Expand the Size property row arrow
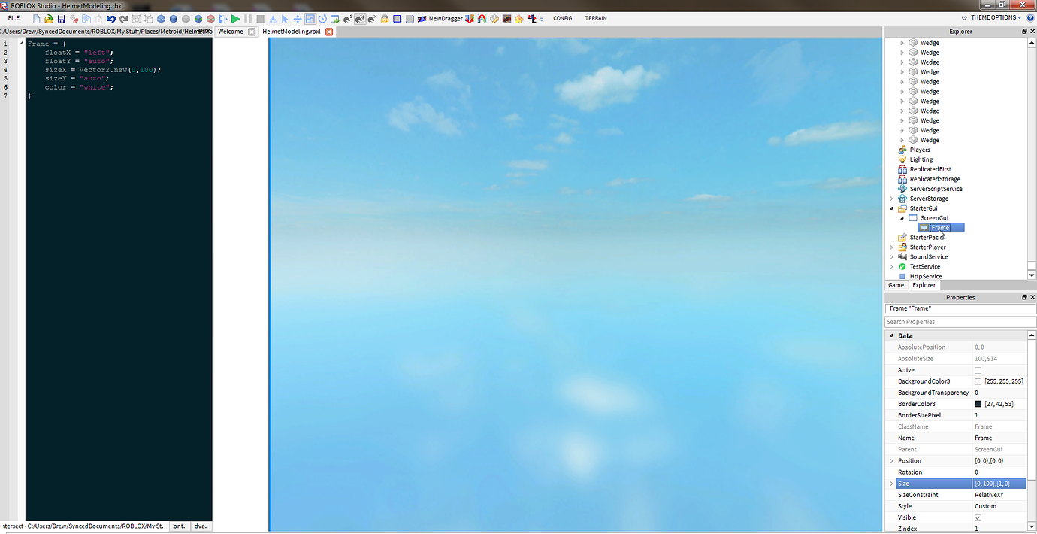1037x534 pixels. (891, 484)
